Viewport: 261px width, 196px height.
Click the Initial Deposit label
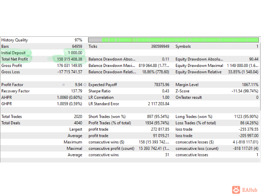coord(13,53)
